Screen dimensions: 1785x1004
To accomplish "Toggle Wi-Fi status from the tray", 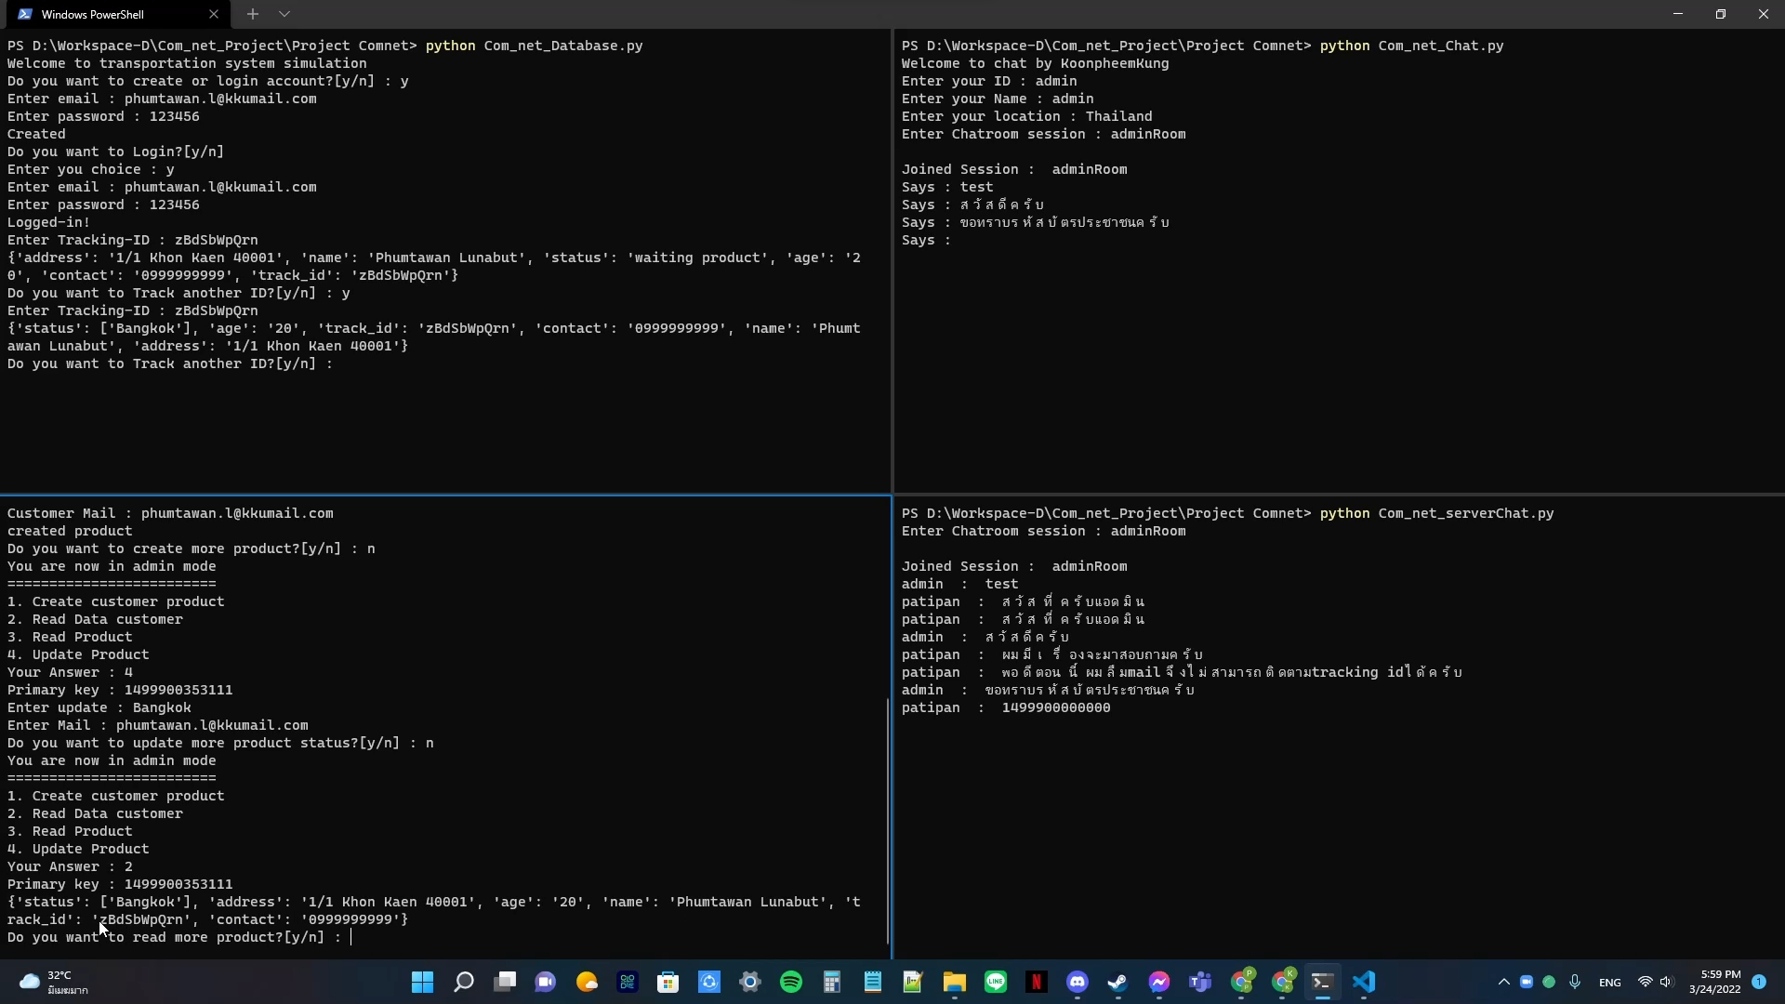I will coord(1646,983).
